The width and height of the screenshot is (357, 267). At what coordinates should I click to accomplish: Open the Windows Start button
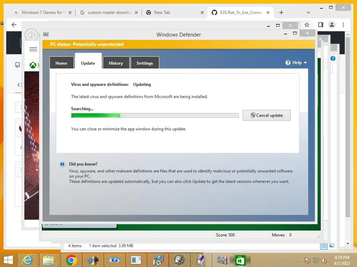click(8, 260)
